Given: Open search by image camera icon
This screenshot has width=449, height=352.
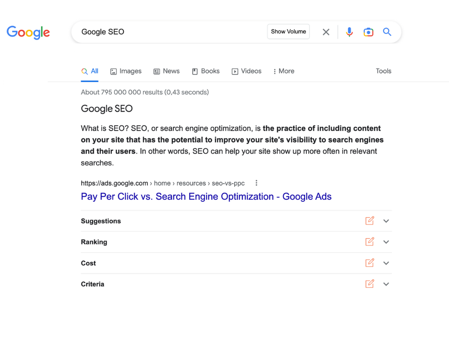Looking at the screenshot, I should pyautogui.click(x=369, y=32).
